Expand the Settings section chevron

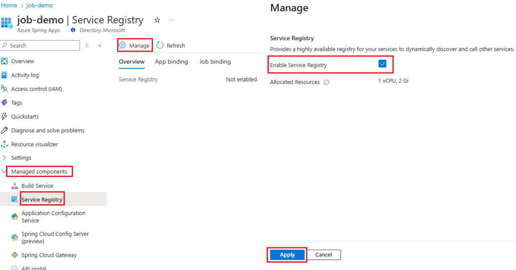(4, 158)
